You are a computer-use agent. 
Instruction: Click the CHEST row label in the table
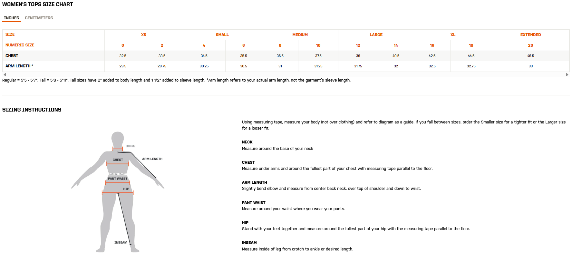pos(12,56)
